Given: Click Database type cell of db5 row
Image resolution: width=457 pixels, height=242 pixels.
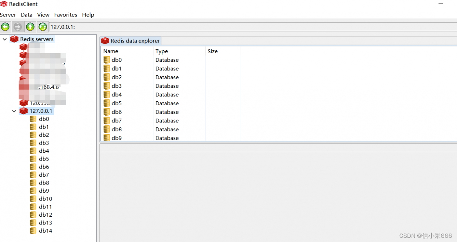Looking at the screenshot, I should tap(167, 103).
